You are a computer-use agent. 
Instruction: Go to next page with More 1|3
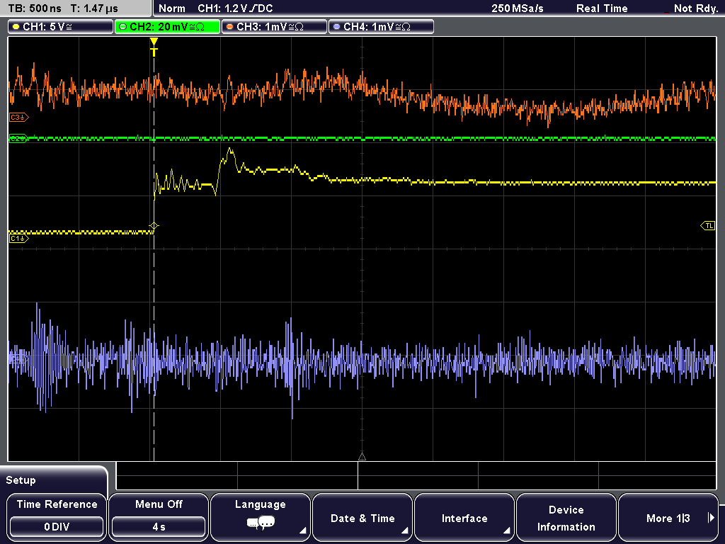668,517
